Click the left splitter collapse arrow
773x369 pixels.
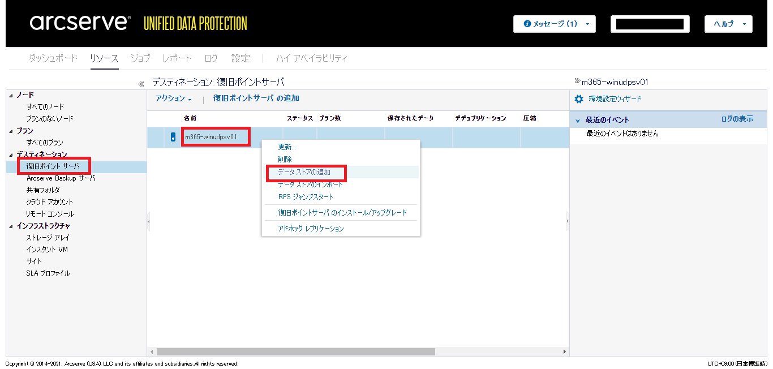(x=149, y=221)
